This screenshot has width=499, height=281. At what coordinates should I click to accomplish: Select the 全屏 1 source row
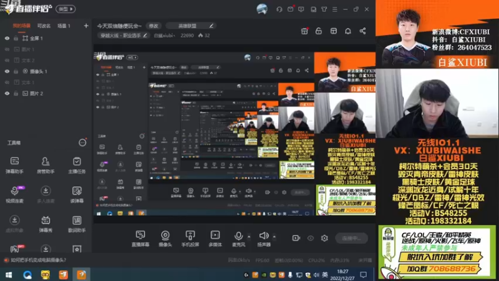click(46, 38)
